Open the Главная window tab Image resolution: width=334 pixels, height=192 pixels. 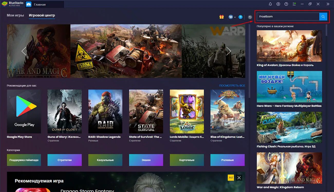(x=44, y=4)
